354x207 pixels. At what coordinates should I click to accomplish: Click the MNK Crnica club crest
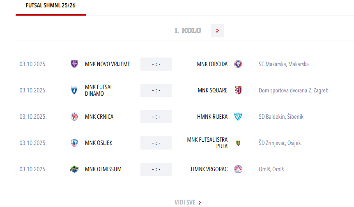click(x=74, y=117)
